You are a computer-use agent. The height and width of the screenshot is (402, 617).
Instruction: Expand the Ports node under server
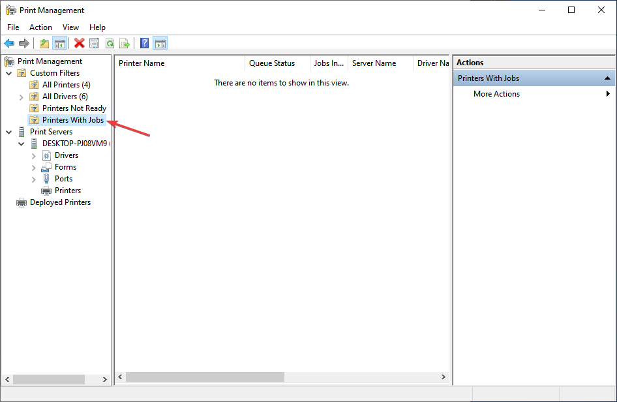click(x=33, y=179)
